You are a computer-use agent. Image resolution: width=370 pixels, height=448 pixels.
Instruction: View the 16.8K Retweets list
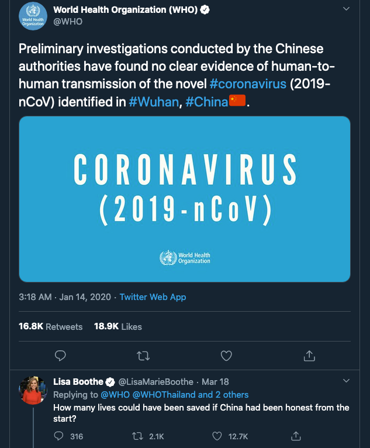pos(51,326)
